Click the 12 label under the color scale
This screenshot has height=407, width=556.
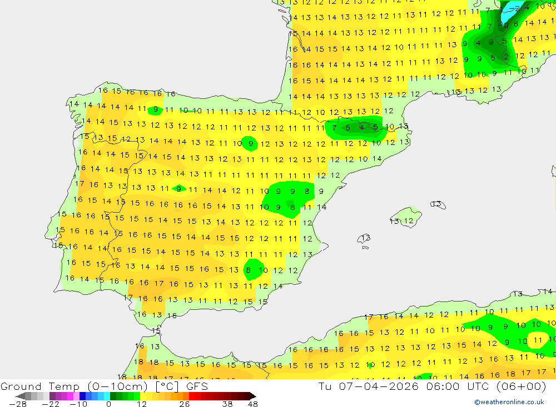coord(142,404)
